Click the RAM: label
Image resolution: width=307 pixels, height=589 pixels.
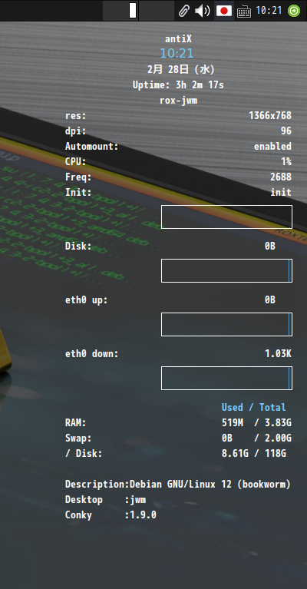(x=75, y=423)
